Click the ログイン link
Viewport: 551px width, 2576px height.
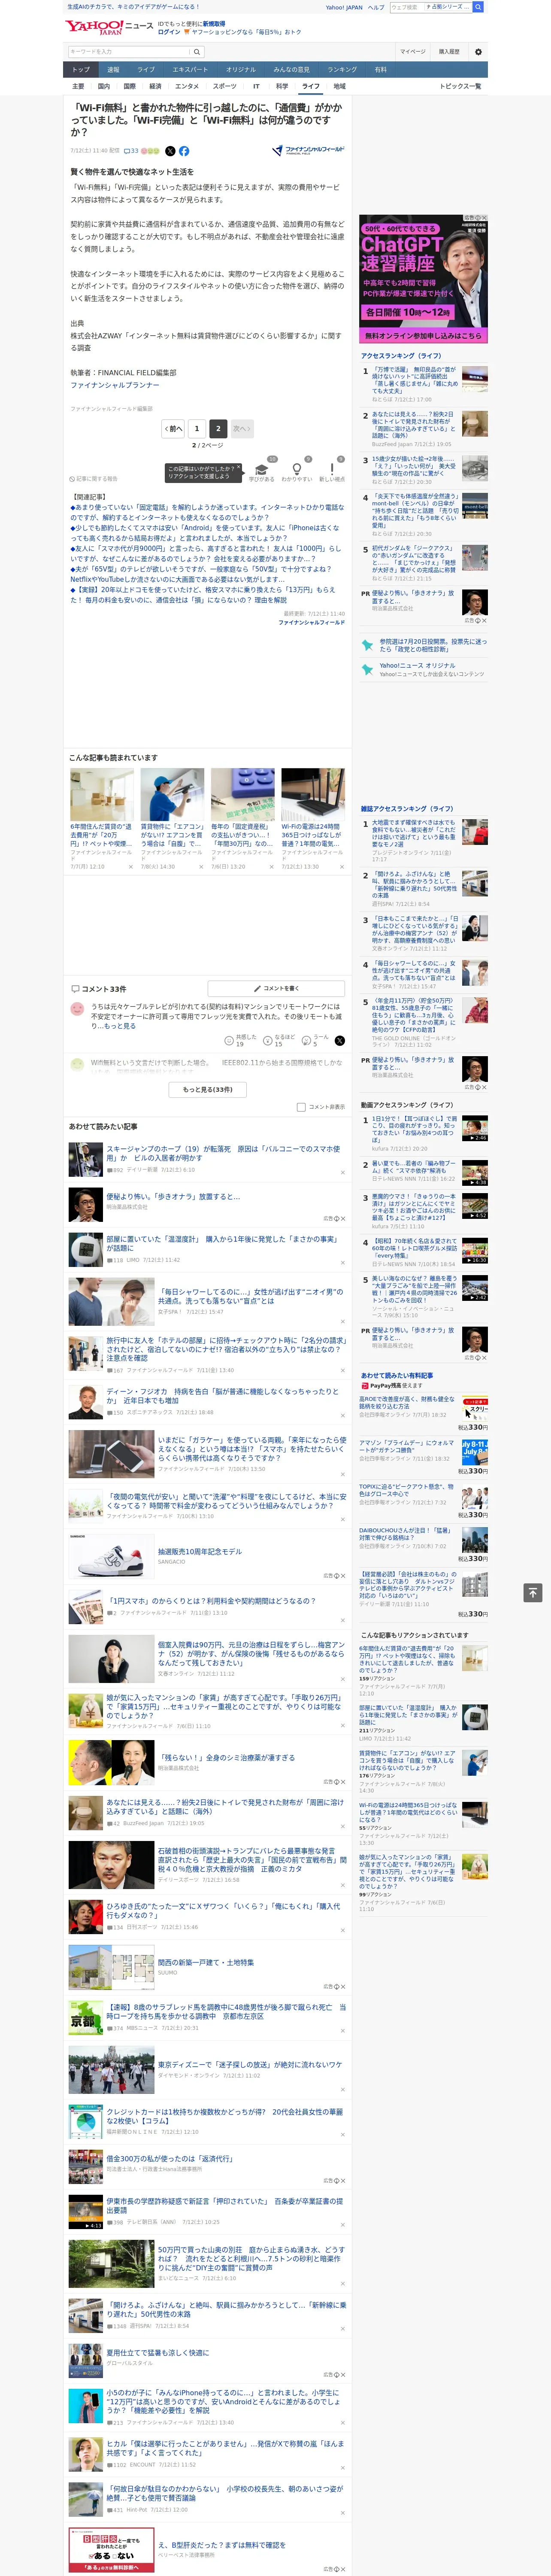click(169, 32)
